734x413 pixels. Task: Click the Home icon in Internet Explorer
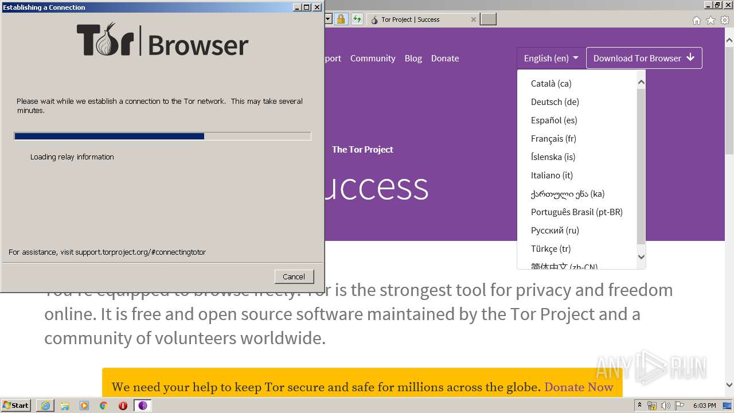(696, 20)
